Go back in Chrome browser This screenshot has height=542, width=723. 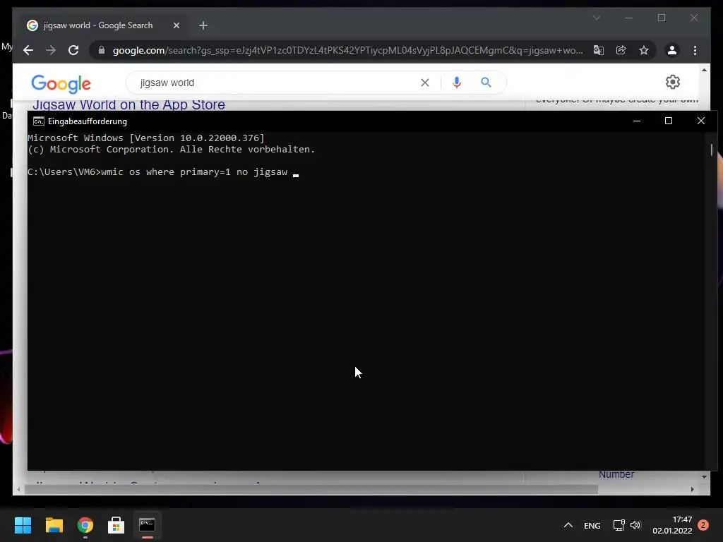click(28, 50)
